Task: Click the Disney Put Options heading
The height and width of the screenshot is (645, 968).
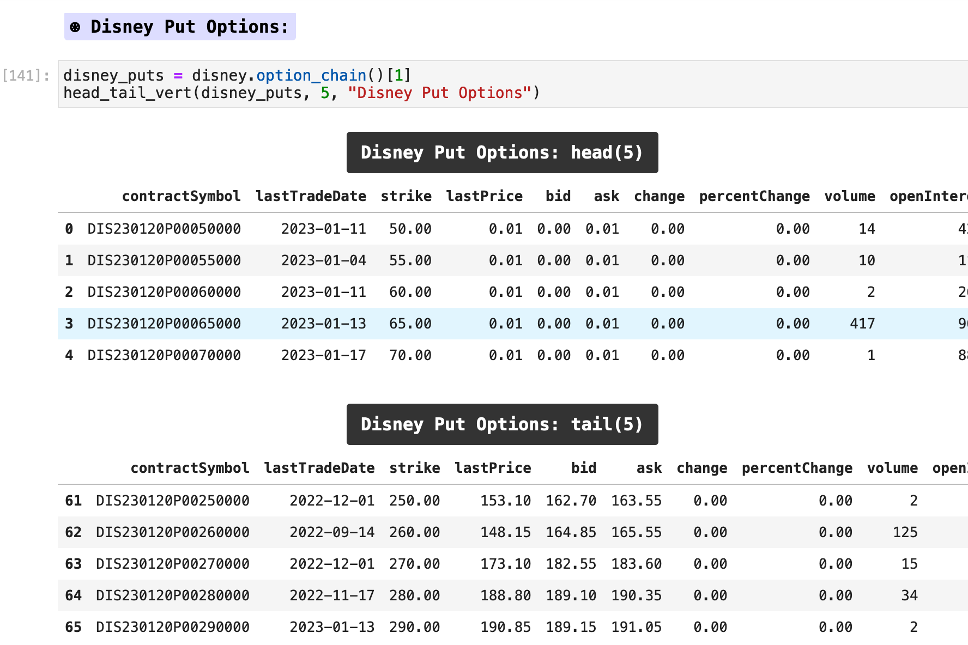Action: point(180,27)
